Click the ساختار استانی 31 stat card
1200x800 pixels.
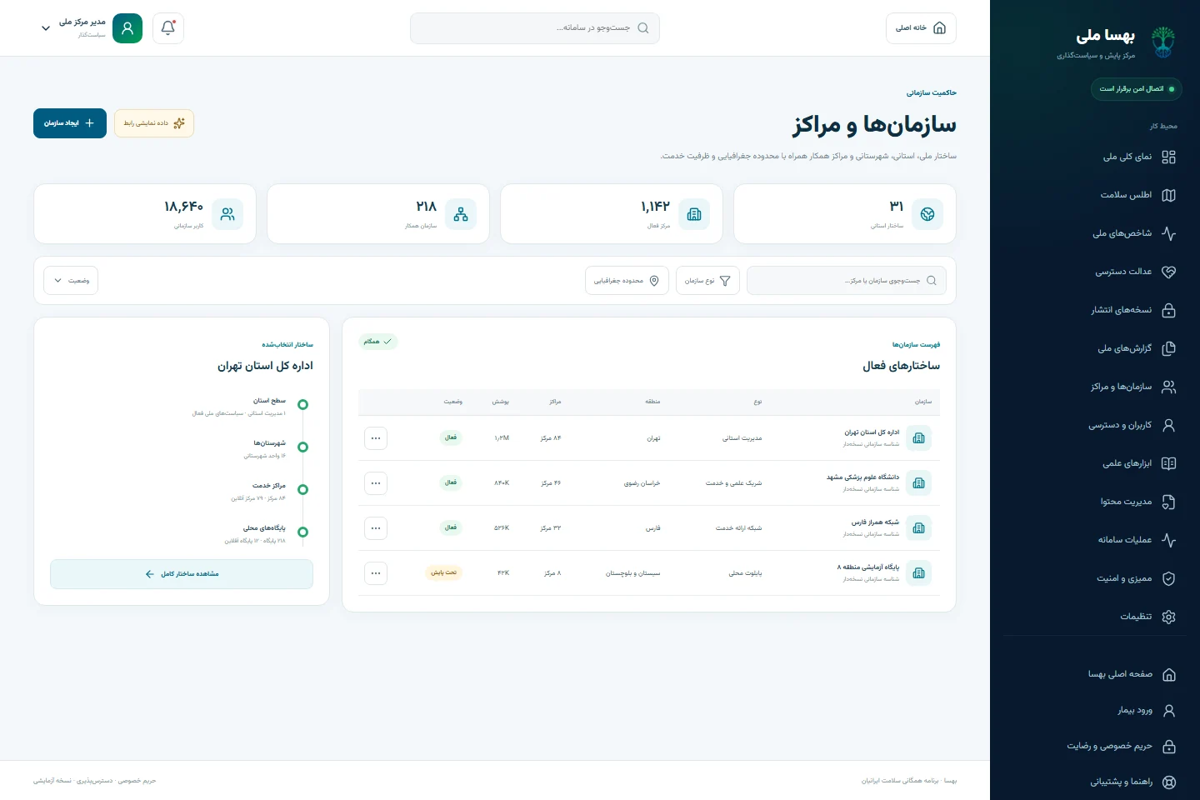(x=845, y=214)
